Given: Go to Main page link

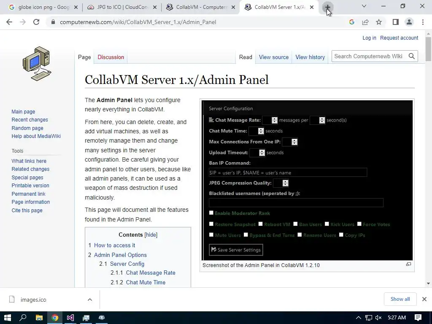Looking at the screenshot, I should pyautogui.click(x=23, y=111).
